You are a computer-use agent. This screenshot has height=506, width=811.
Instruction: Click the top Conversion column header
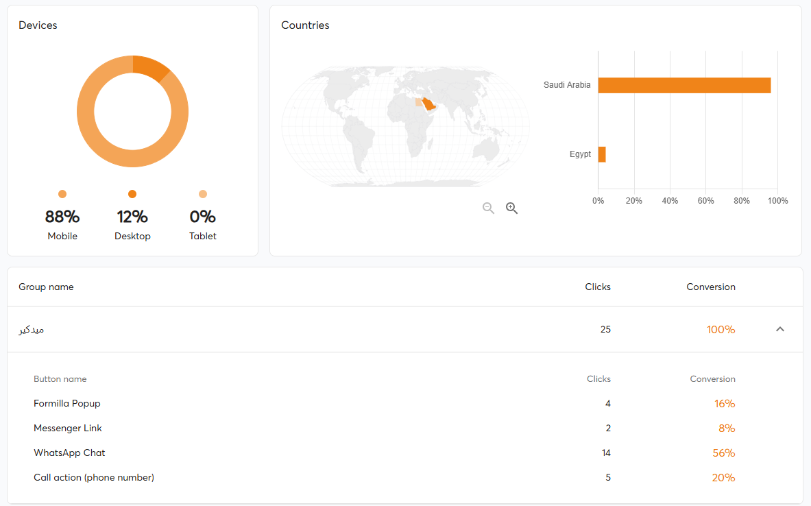click(x=710, y=287)
